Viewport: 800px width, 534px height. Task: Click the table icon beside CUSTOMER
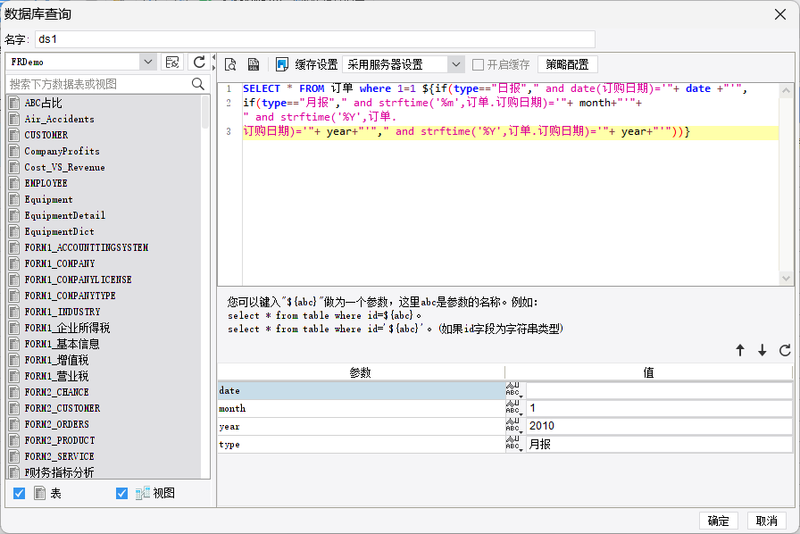14,136
